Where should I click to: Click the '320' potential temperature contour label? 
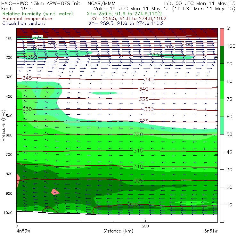click(x=138, y=134)
